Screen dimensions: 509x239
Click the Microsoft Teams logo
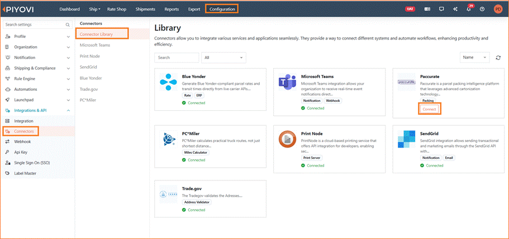(x=287, y=82)
